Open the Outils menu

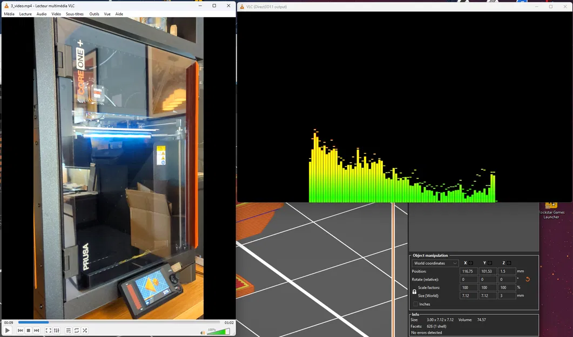(x=95, y=14)
